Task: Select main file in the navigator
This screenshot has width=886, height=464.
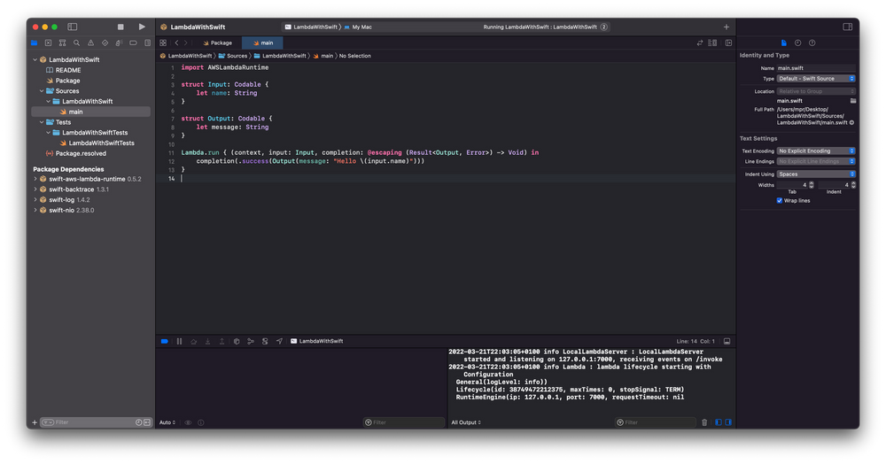Action: tap(91, 112)
